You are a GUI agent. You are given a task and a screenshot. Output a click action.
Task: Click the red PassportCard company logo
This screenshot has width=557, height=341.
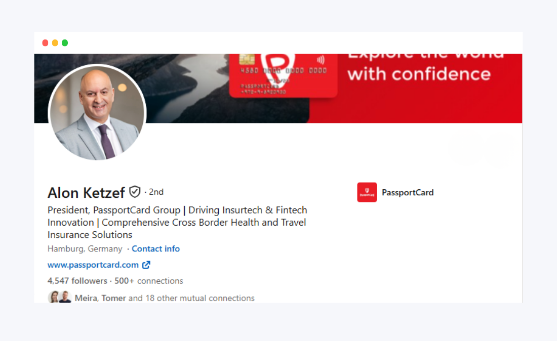[367, 192]
